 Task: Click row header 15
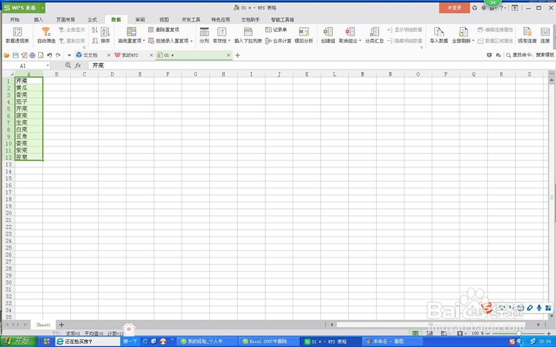[8, 178]
